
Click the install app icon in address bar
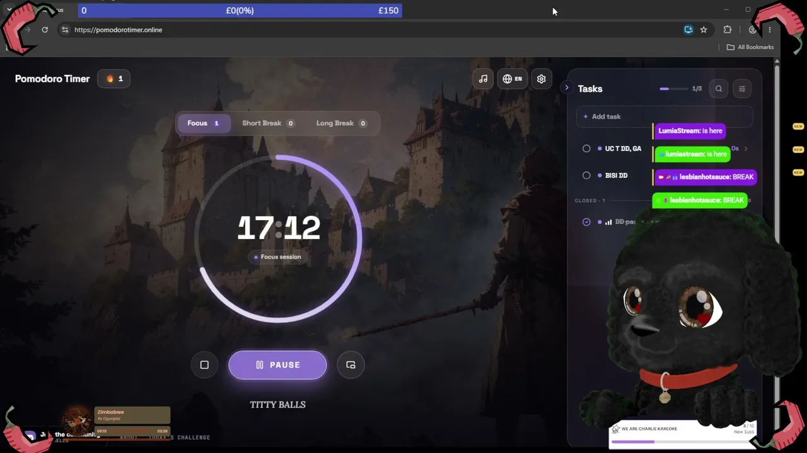[688, 30]
